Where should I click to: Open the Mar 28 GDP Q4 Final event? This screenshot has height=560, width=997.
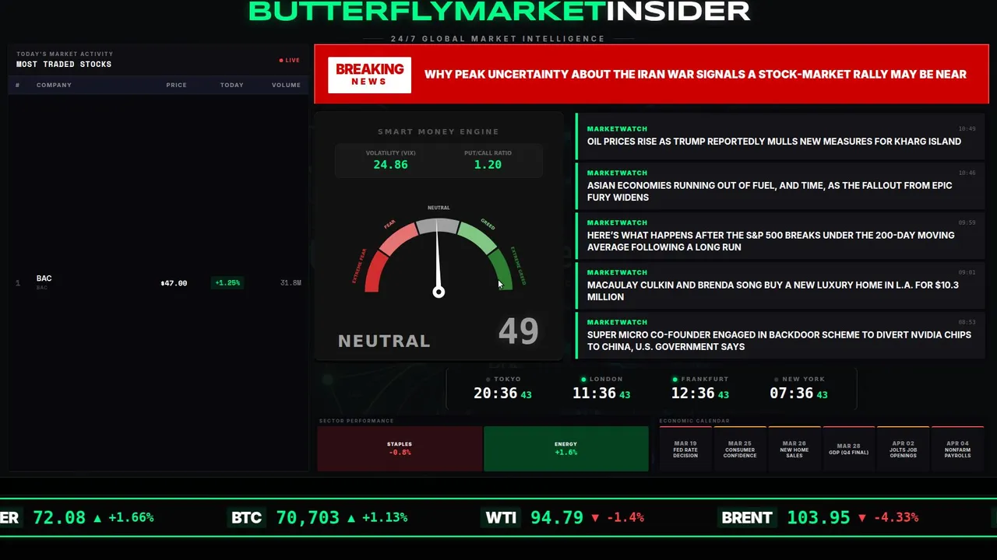click(849, 449)
